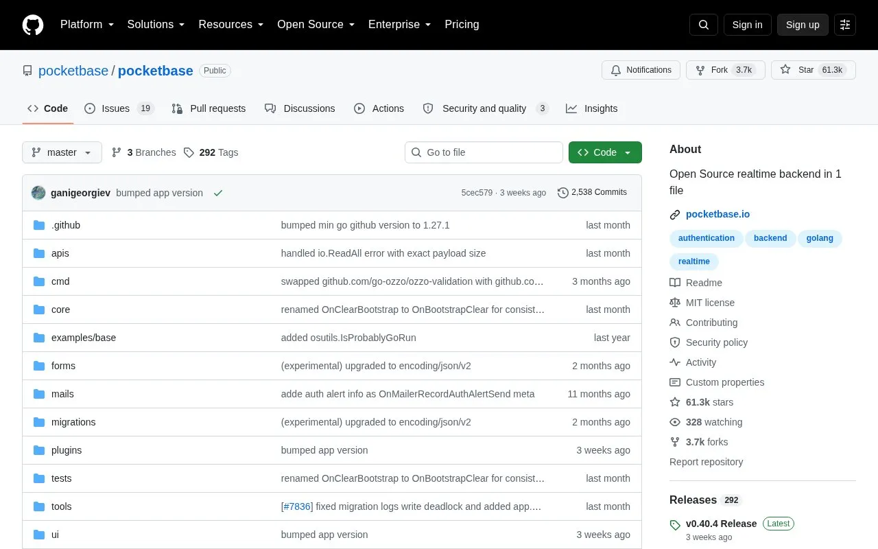
Task: Expand the Platform menu
Action: pyautogui.click(x=87, y=25)
